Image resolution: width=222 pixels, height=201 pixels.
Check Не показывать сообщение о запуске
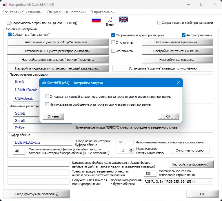pyautogui.click(x=47, y=104)
